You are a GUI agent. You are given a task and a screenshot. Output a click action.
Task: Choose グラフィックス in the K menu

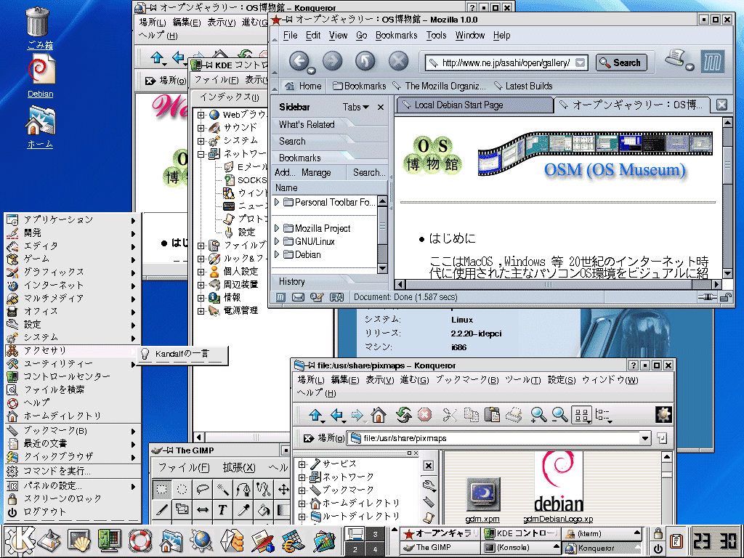point(73,272)
